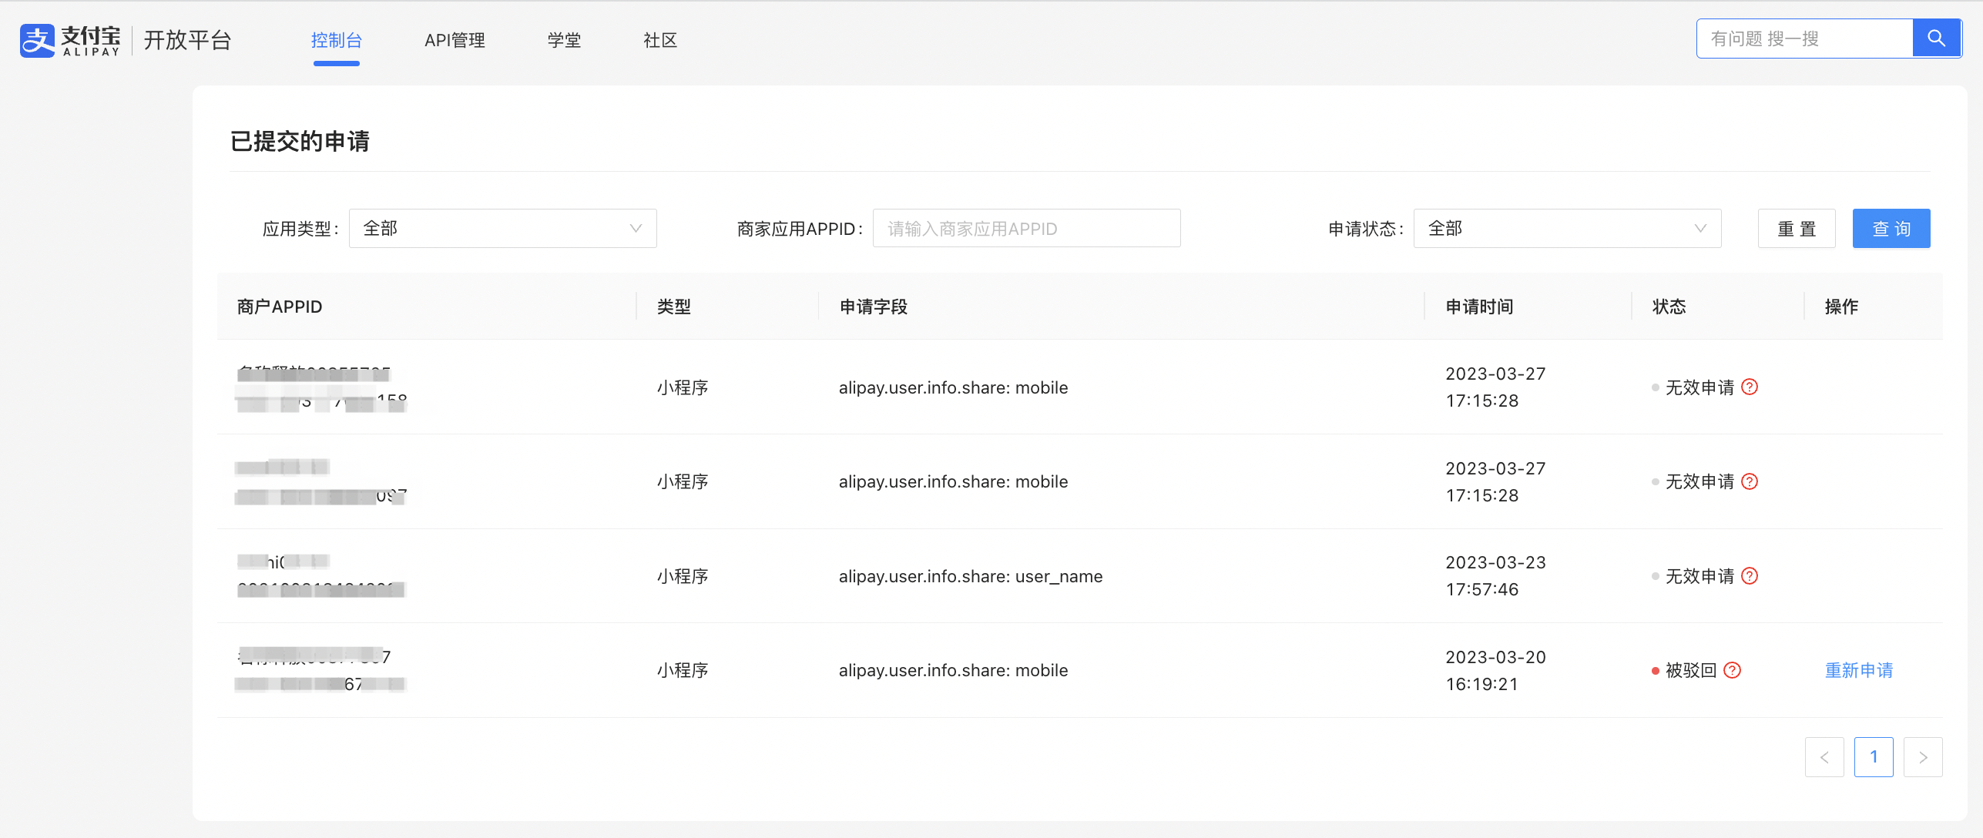The image size is (1983, 838).
Task: Click help icon on user_name row status
Action: point(1750,576)
